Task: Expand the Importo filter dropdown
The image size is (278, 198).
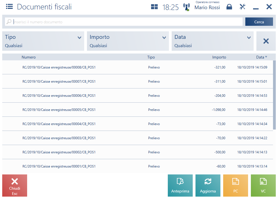Action: click(128, 41)
